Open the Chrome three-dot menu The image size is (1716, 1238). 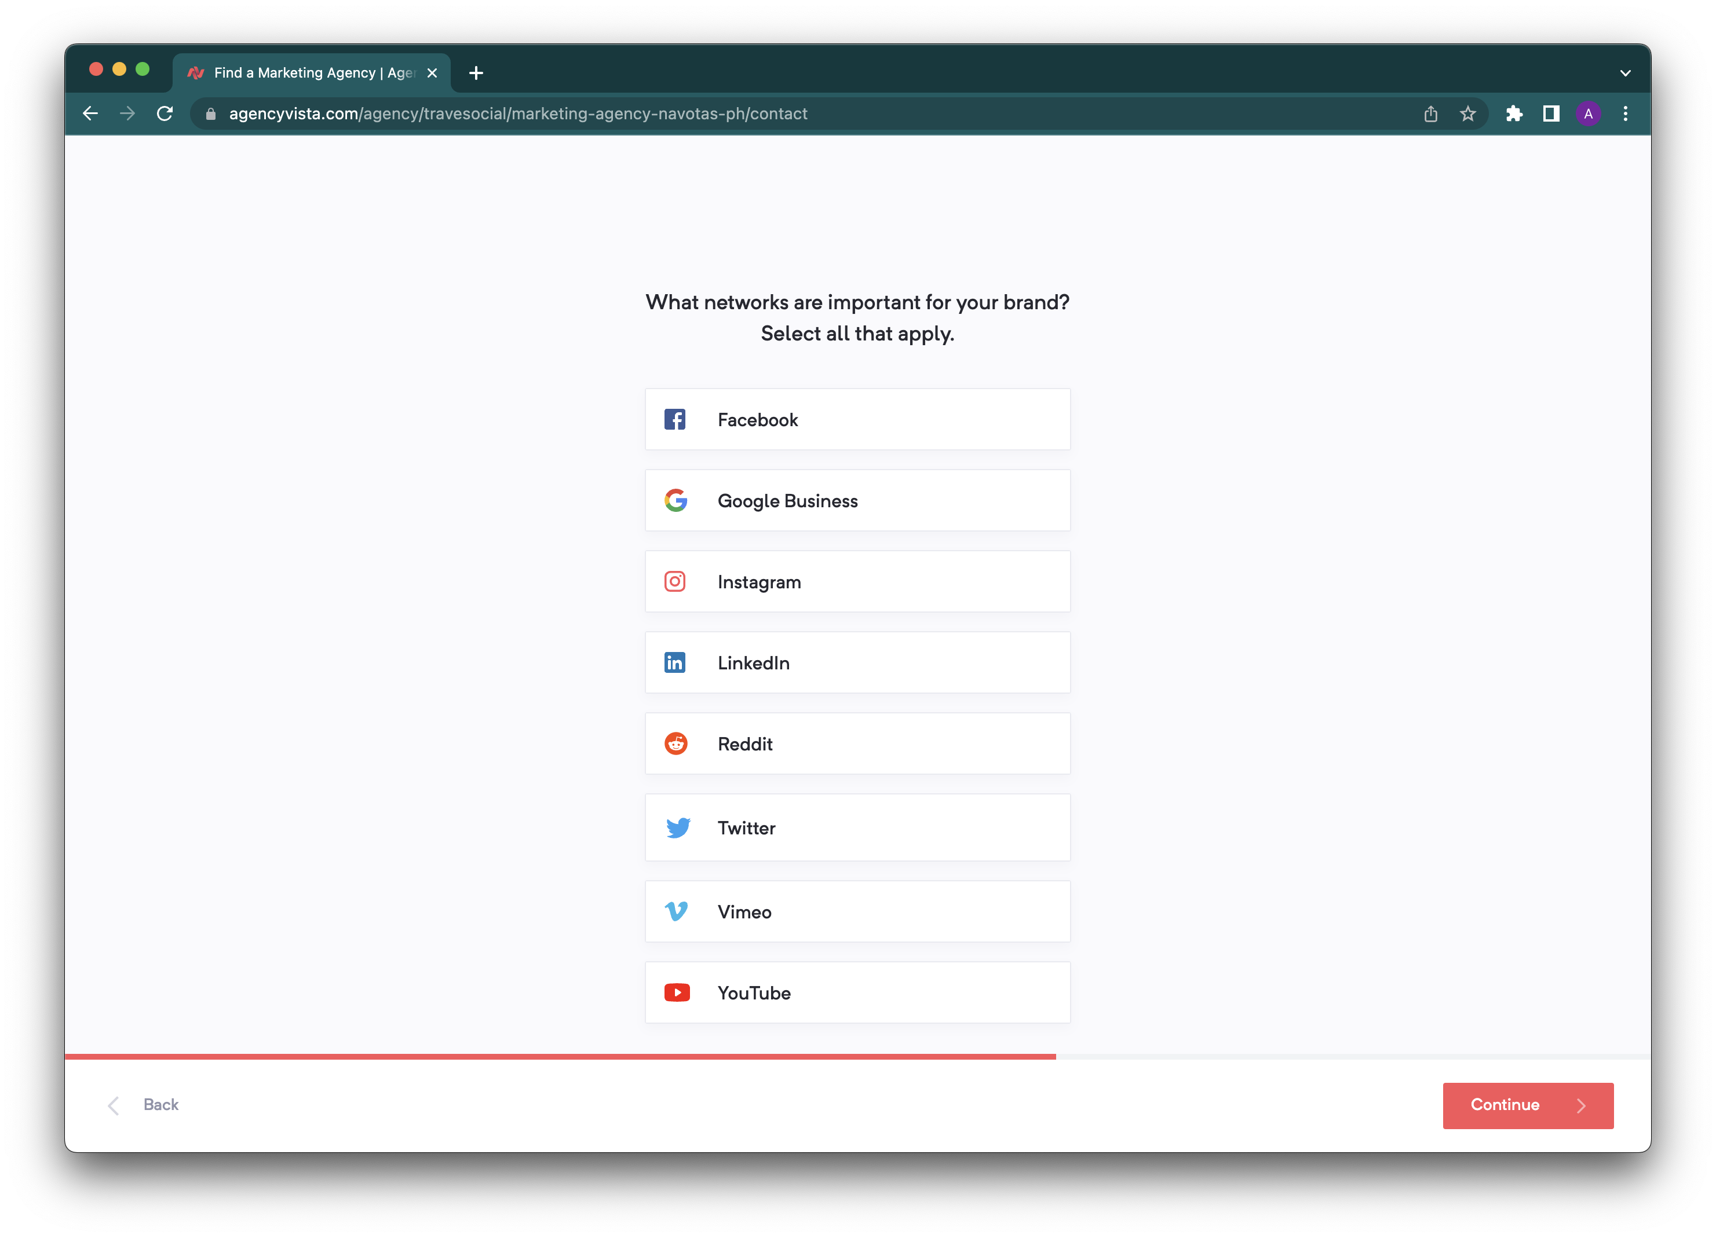click(1625, 113)
